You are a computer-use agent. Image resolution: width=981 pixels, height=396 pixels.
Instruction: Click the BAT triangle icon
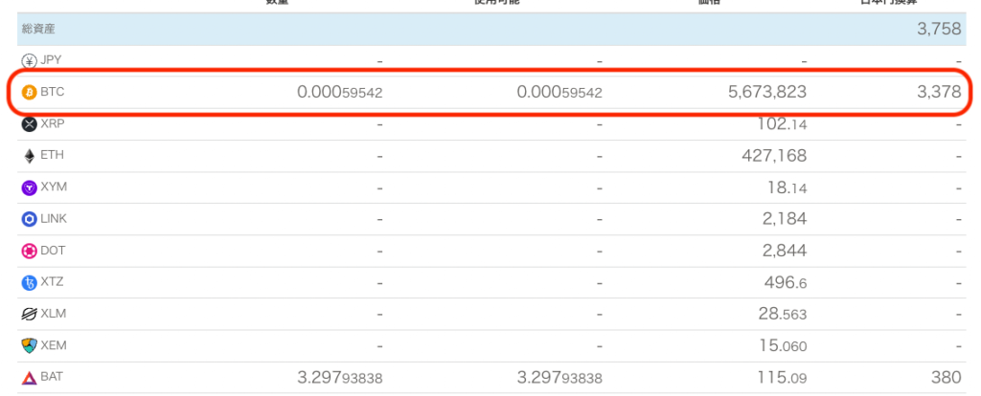click(x=30, y=378)
